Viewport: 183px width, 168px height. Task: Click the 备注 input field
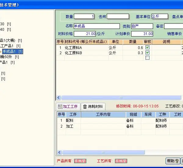[x=174, y=26]
